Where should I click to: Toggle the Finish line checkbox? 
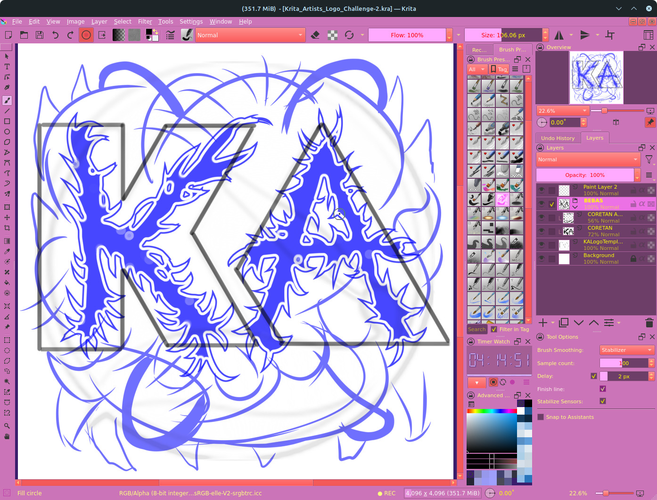(x=603, y=389)
